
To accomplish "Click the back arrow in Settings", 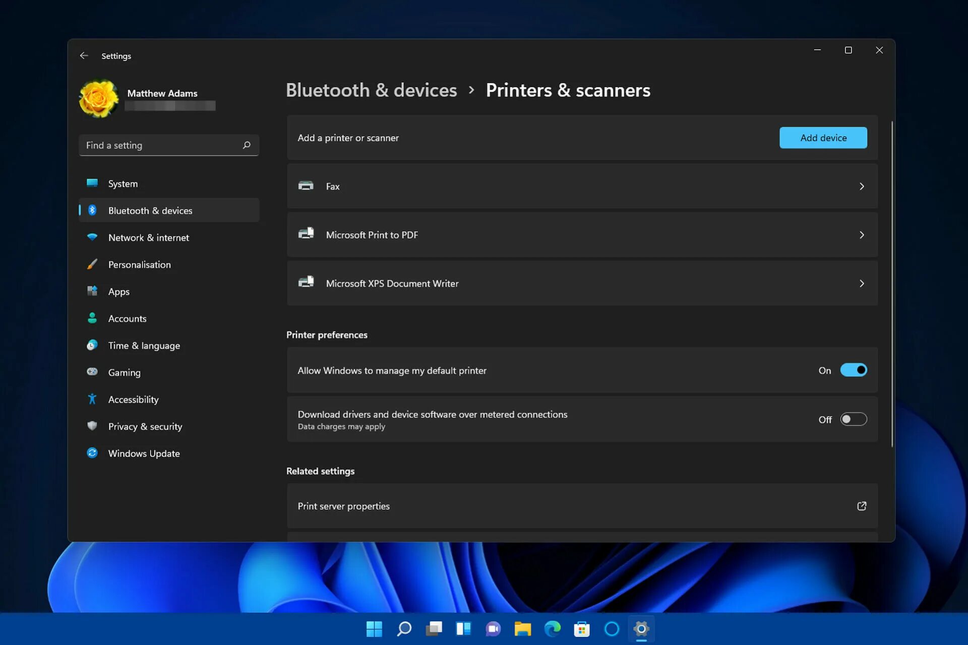I will [x=84, y=56].
